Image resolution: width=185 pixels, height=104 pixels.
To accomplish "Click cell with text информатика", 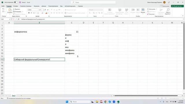I will (x=39, y=32).
